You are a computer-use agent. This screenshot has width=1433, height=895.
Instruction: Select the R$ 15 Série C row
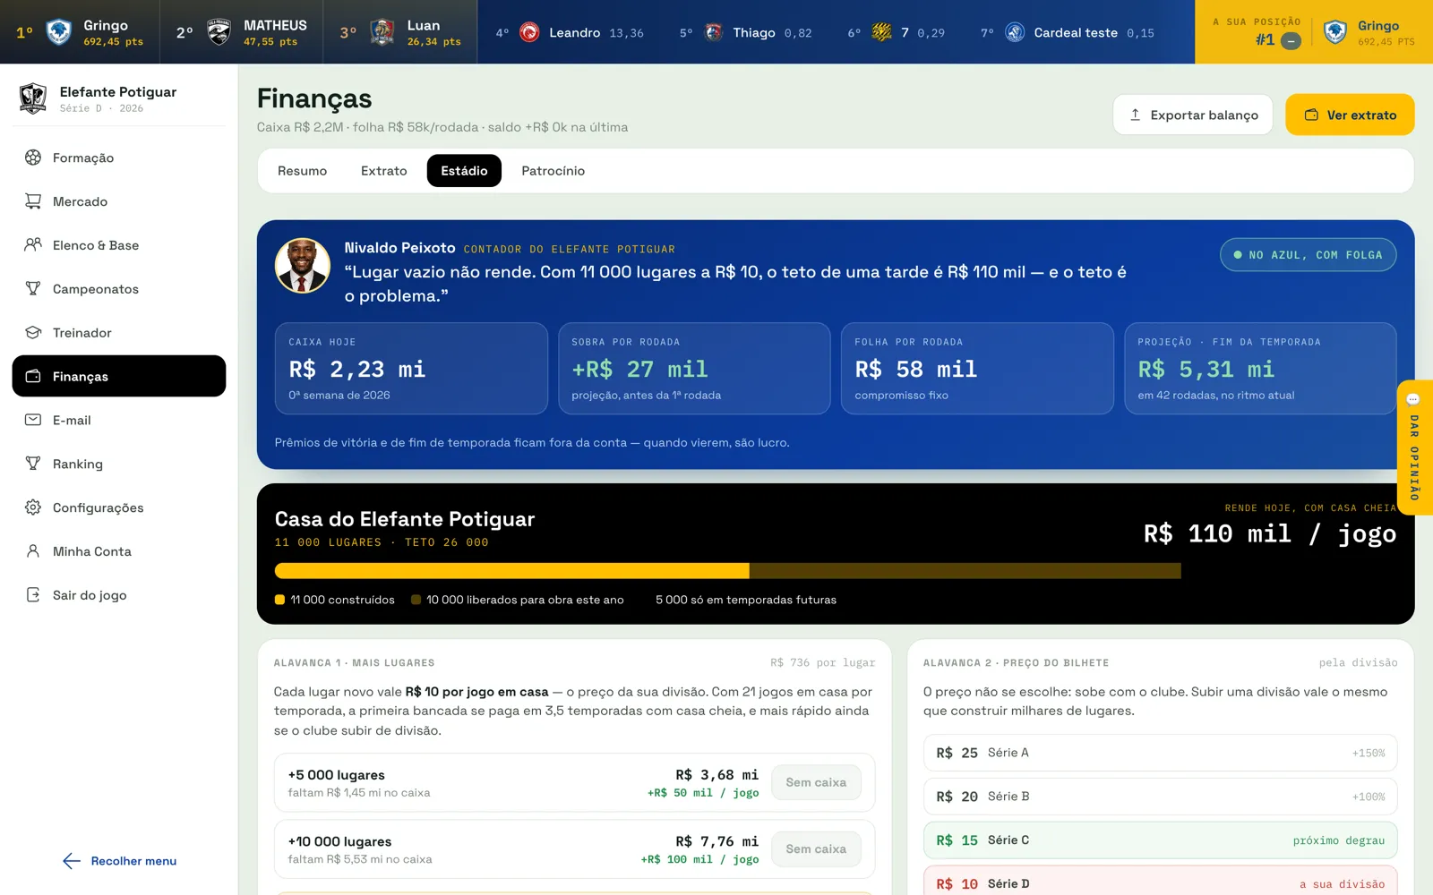(x=1160, y=840)
